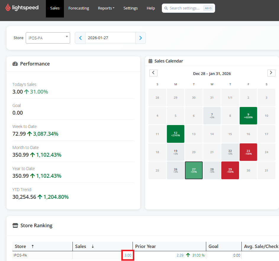Sort Store column ascending arrow

pos(33,246)
